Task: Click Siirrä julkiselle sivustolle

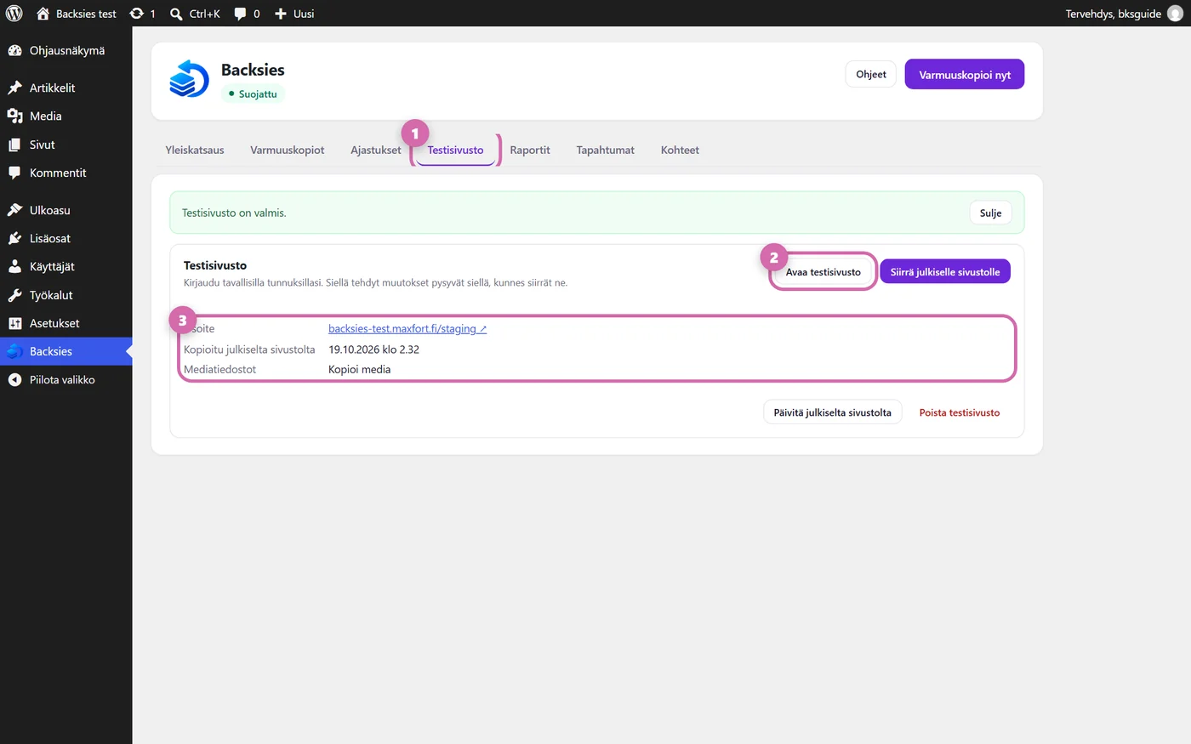Action: pos(945,271)
